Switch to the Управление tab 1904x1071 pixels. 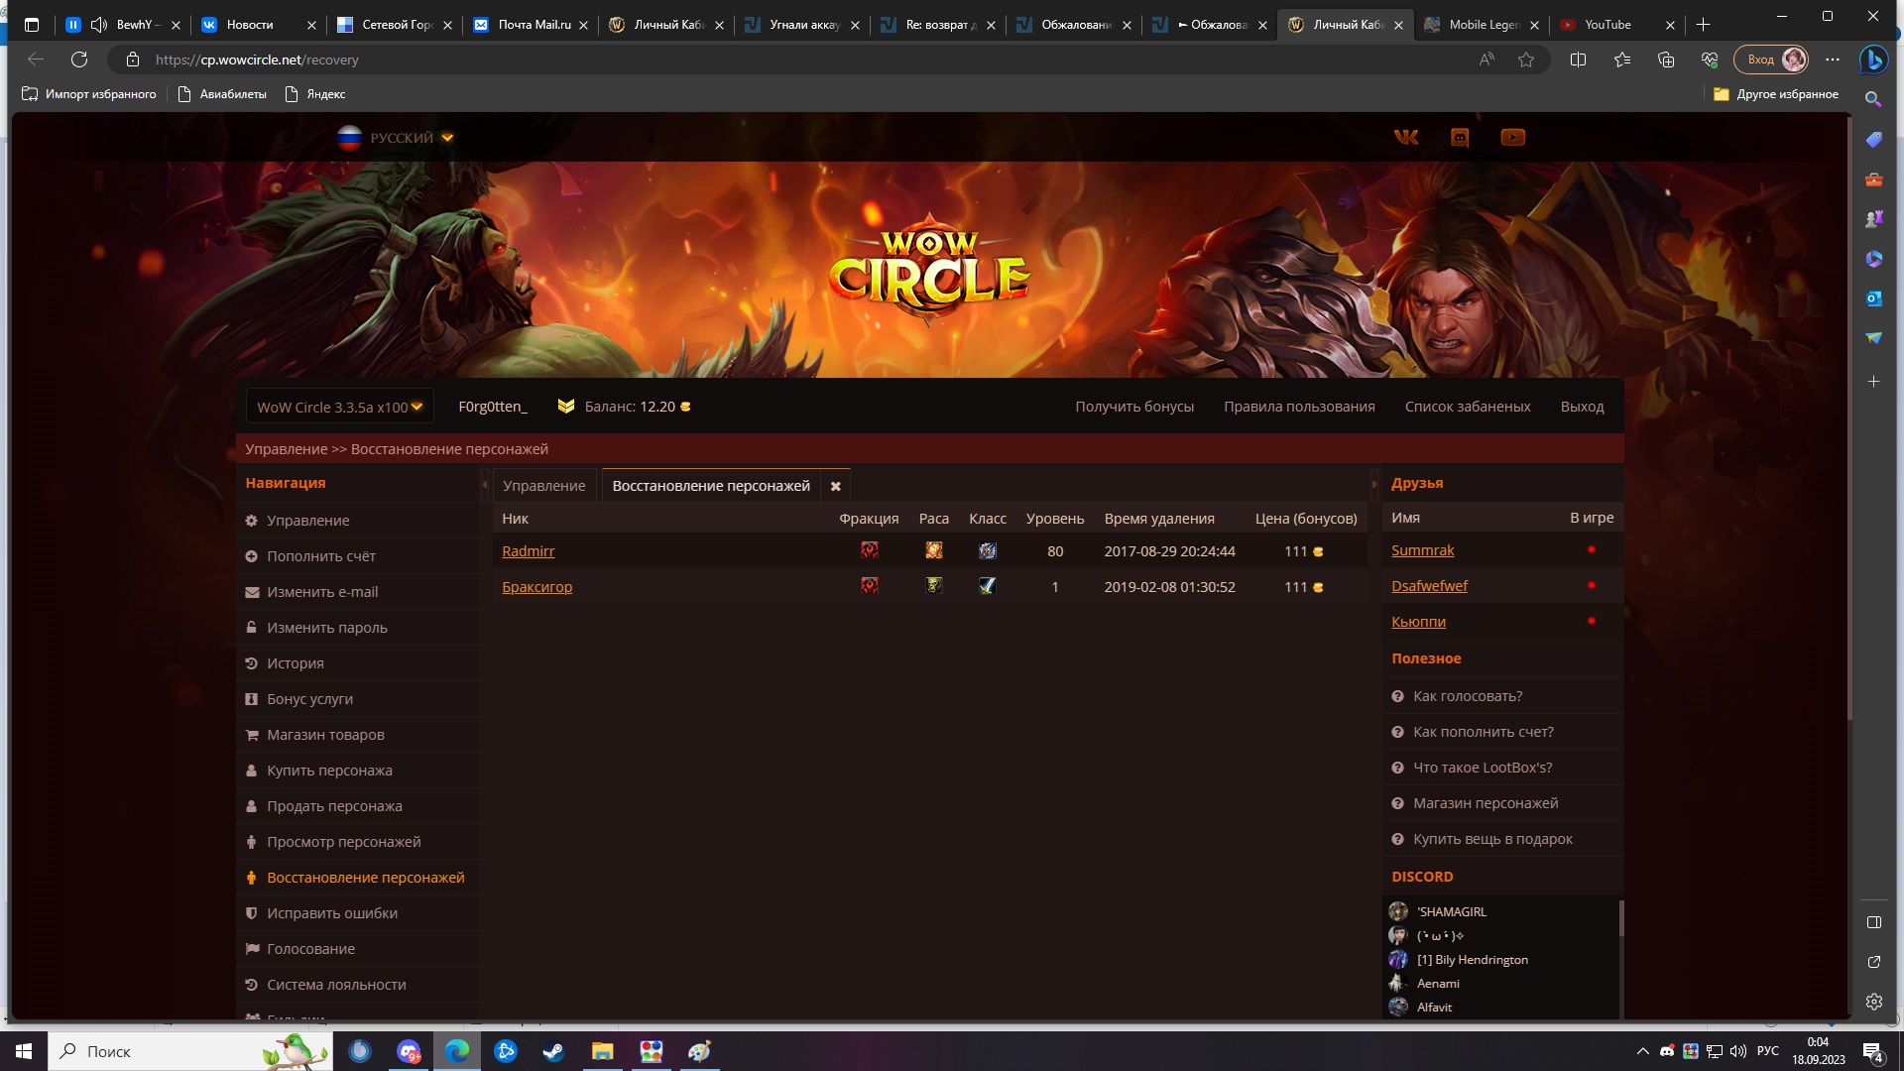click(543, 486)
